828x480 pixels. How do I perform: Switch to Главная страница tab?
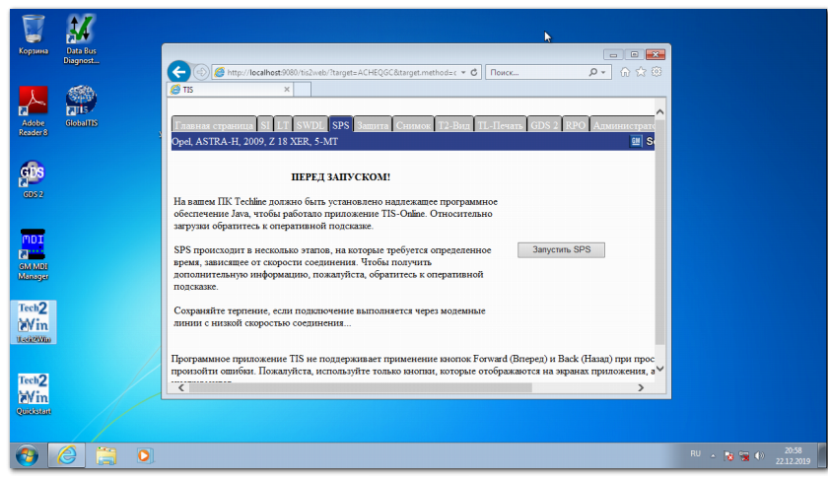click(214, 125)
